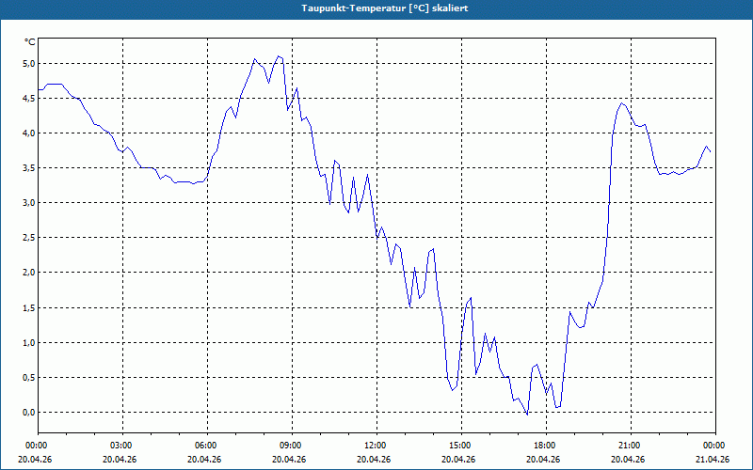The height and width of the screenshot is (470, 753).
Task: Click the 12:00 time axis label
Action: (377, 446)
